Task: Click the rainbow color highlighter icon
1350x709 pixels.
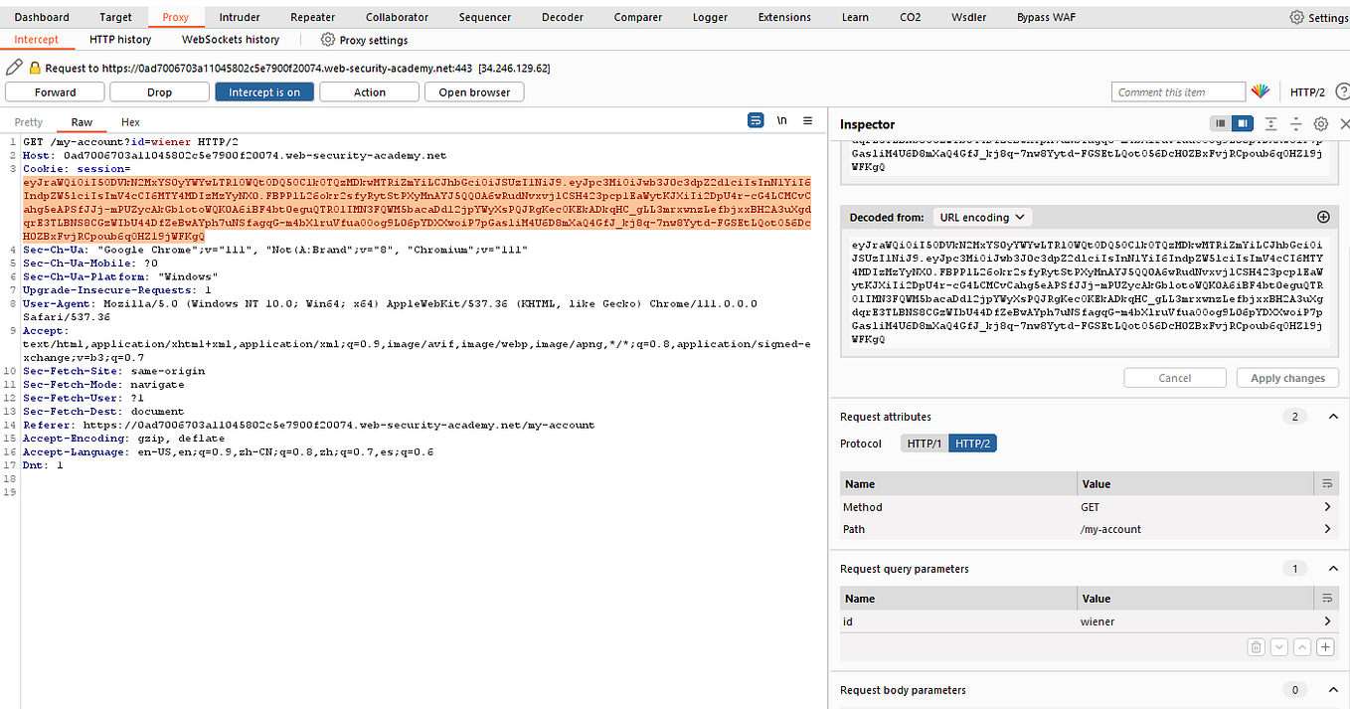Action: point(1261,90)
